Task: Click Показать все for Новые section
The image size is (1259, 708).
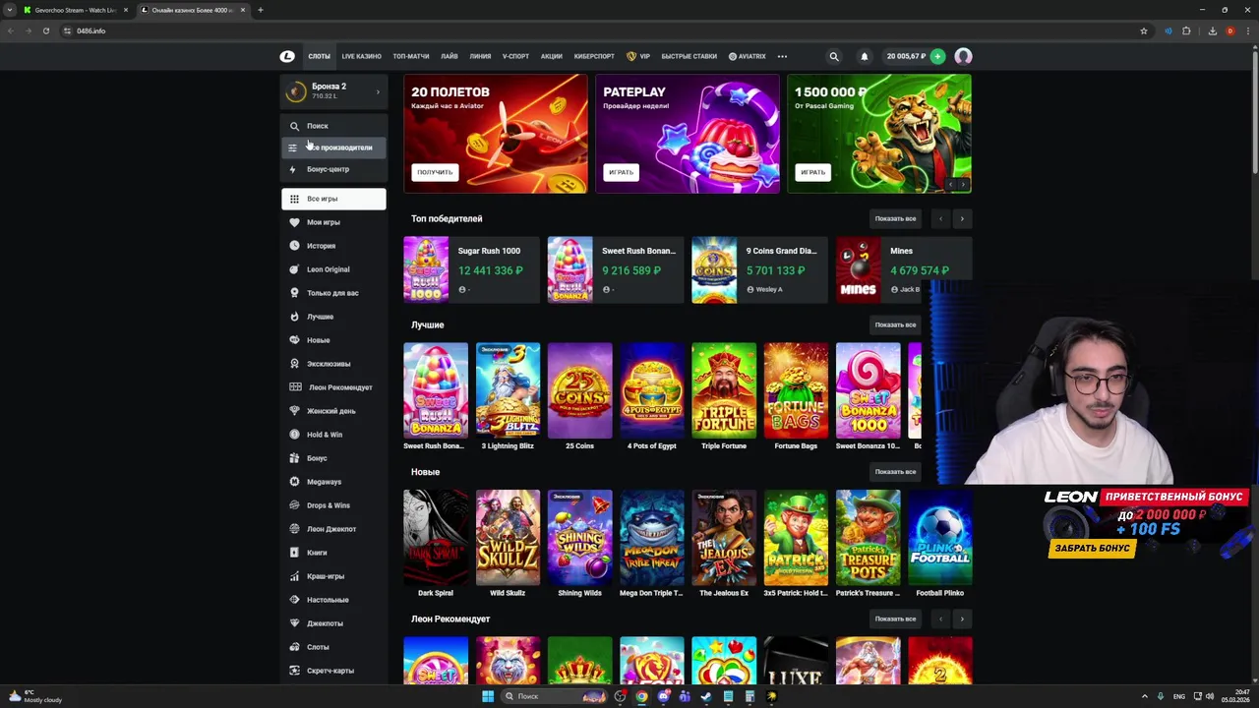Action: [895, 472]
